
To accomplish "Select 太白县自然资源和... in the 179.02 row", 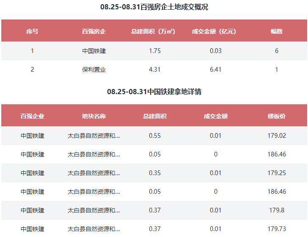I will (x=93, y=136).
